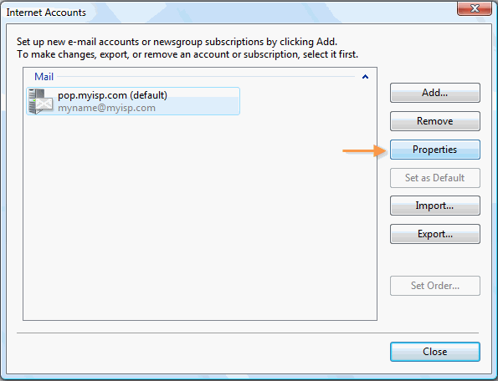The width and height of the screenshot is (498, 381).
Task: Click the "Set up new e-mail accounts" instruction line
Action: click(x=177, y=42)
